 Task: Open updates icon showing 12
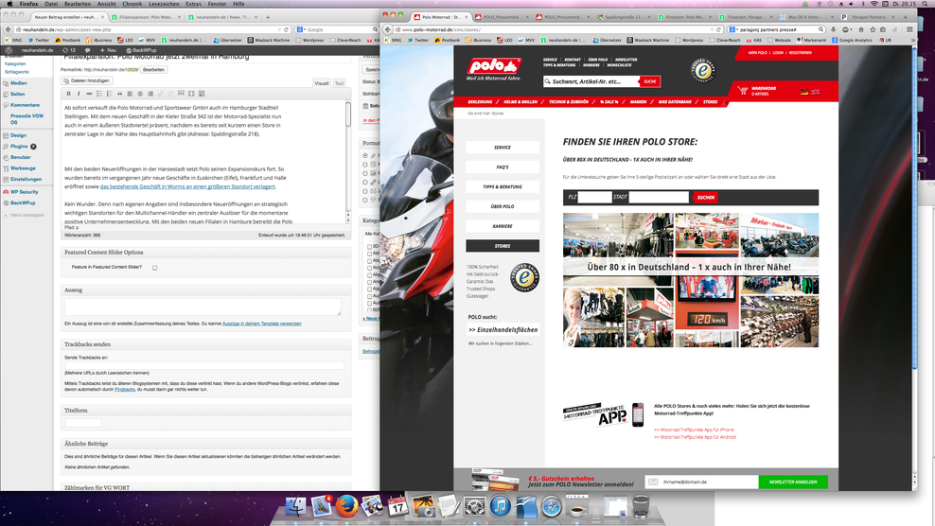(x=68, y=50)
